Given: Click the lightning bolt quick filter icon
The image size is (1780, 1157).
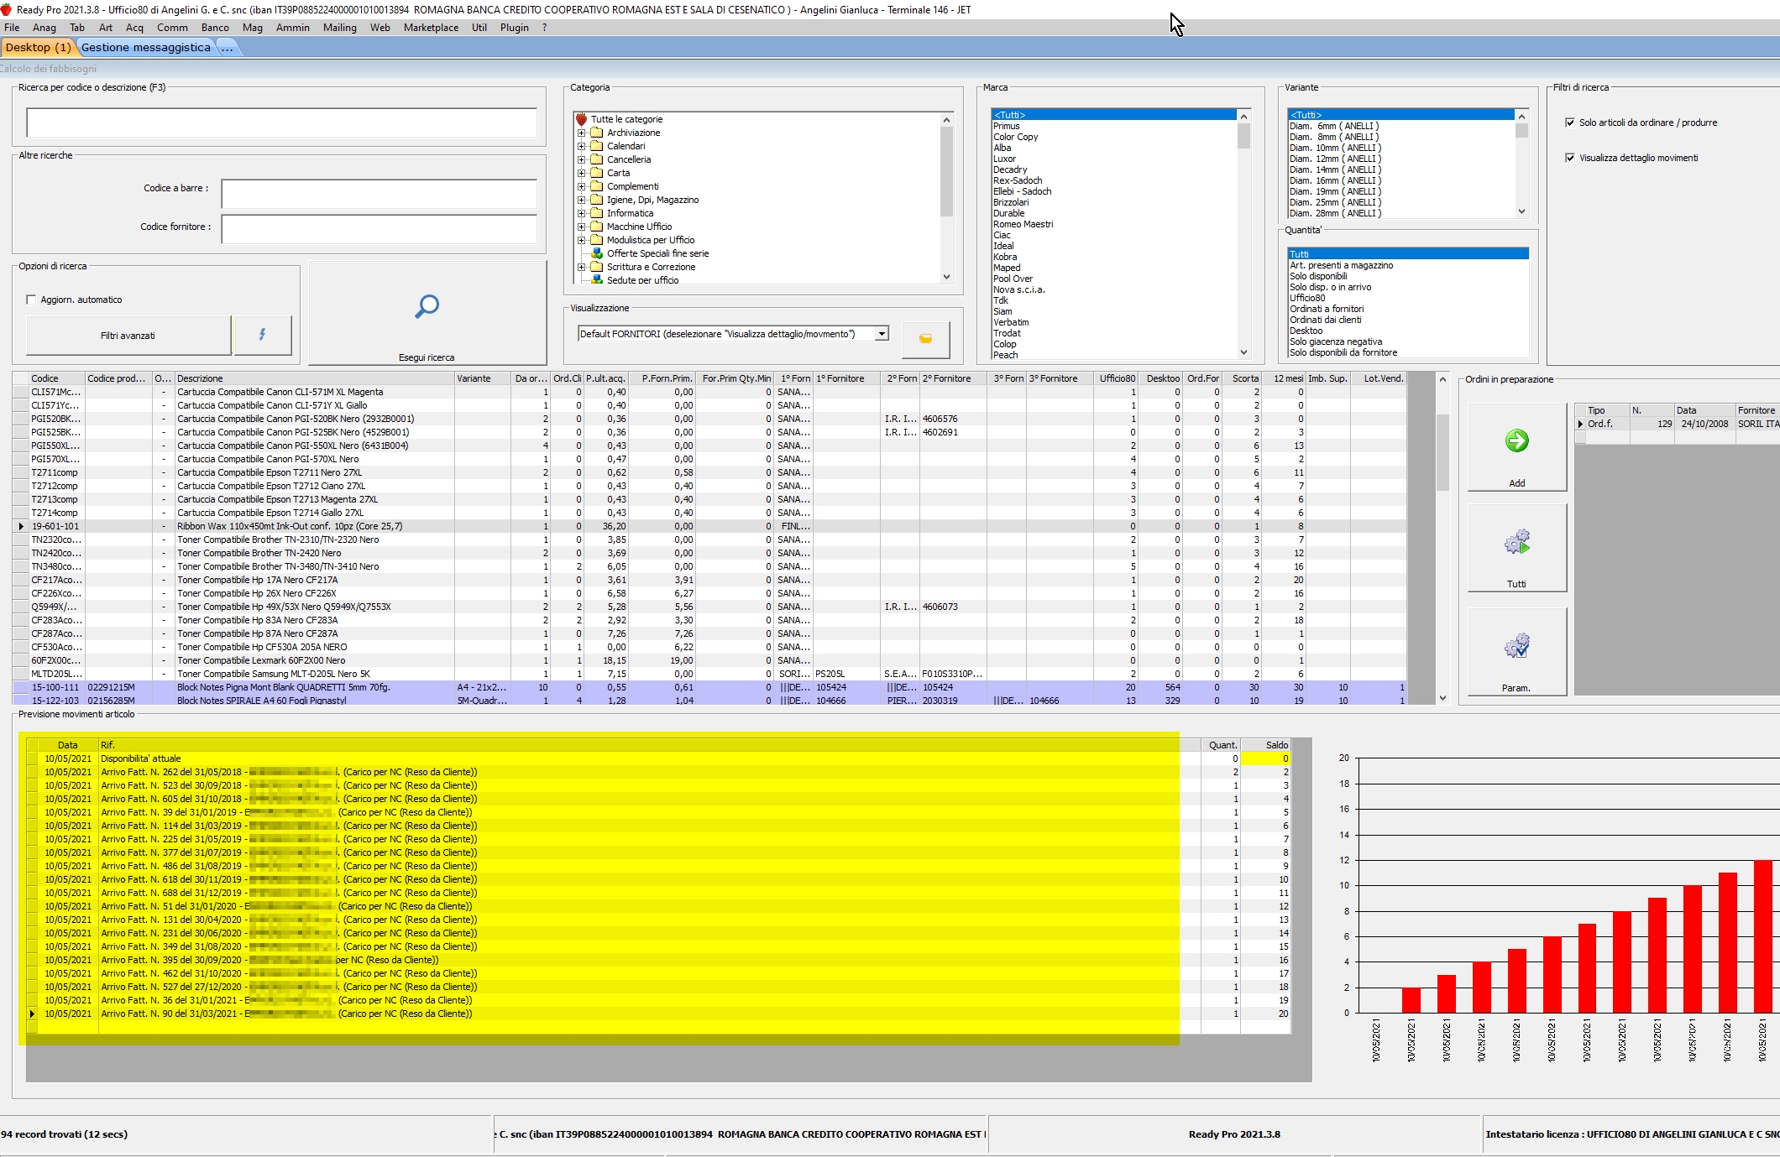Looking at the screenshot, I should pos(262,335).
